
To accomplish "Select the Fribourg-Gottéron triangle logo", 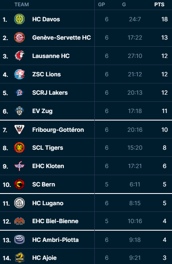I will (19, 129).
